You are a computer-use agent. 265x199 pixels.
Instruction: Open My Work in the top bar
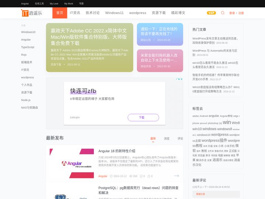[68, 4]
